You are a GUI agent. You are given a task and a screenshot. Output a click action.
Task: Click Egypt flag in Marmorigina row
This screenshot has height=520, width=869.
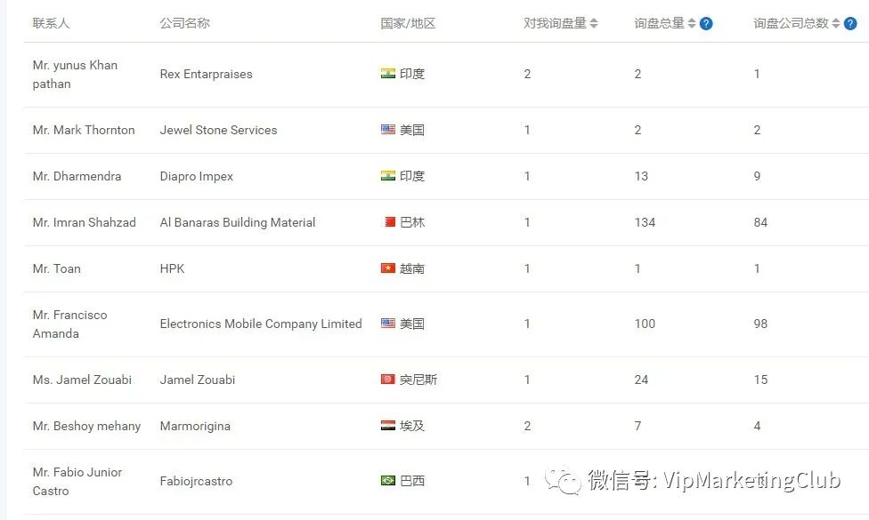(x=388, y=426)
